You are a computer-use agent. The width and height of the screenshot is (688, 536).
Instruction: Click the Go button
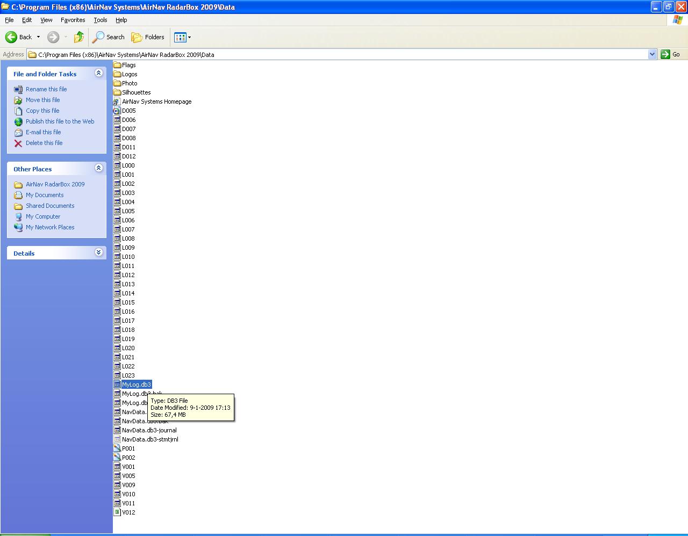670,54
